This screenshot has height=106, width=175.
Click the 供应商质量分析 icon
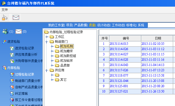click(12, 55)
